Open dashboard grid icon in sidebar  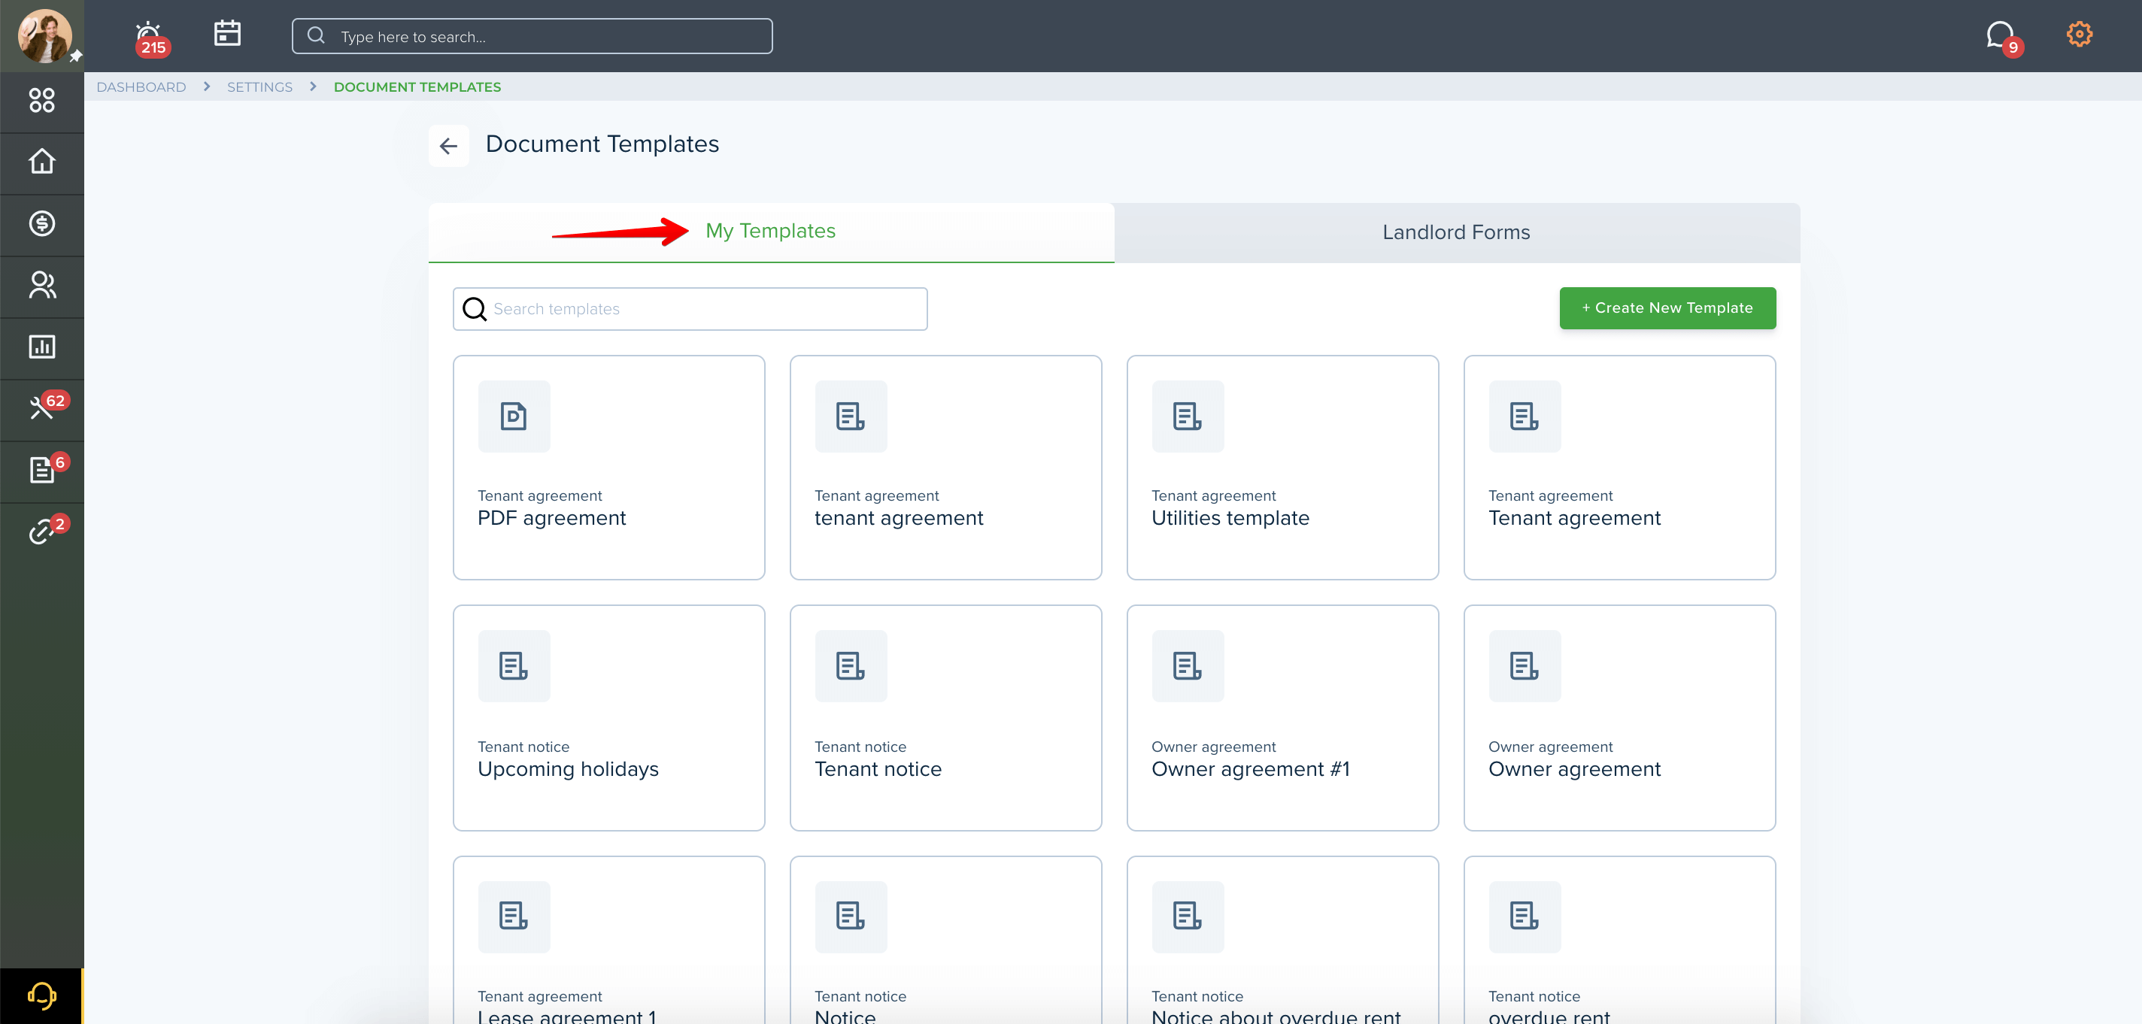pyautogui.click(x=41, y=101)
